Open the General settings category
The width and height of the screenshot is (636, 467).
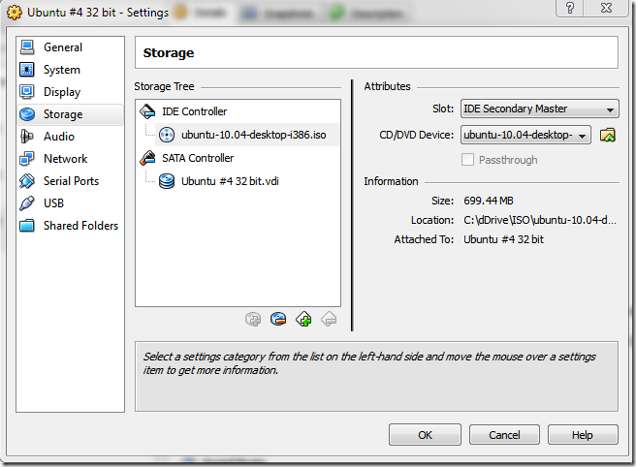tap(70, 47)
